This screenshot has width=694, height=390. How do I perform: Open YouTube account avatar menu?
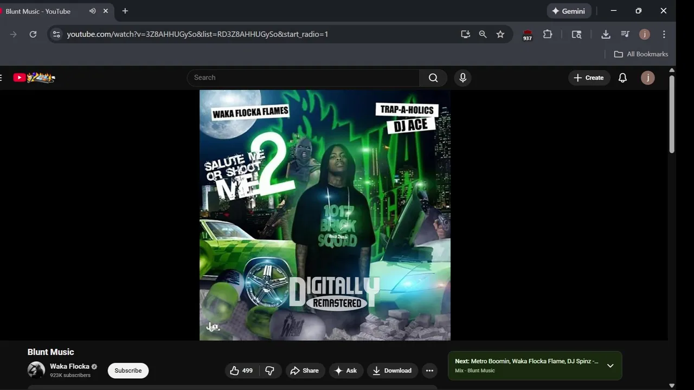(x=647, y=77)
